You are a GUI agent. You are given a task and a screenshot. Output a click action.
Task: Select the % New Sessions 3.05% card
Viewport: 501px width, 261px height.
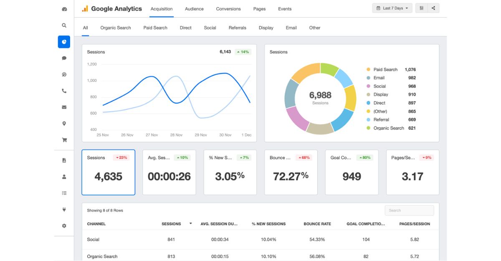click(x=230, y=172)
